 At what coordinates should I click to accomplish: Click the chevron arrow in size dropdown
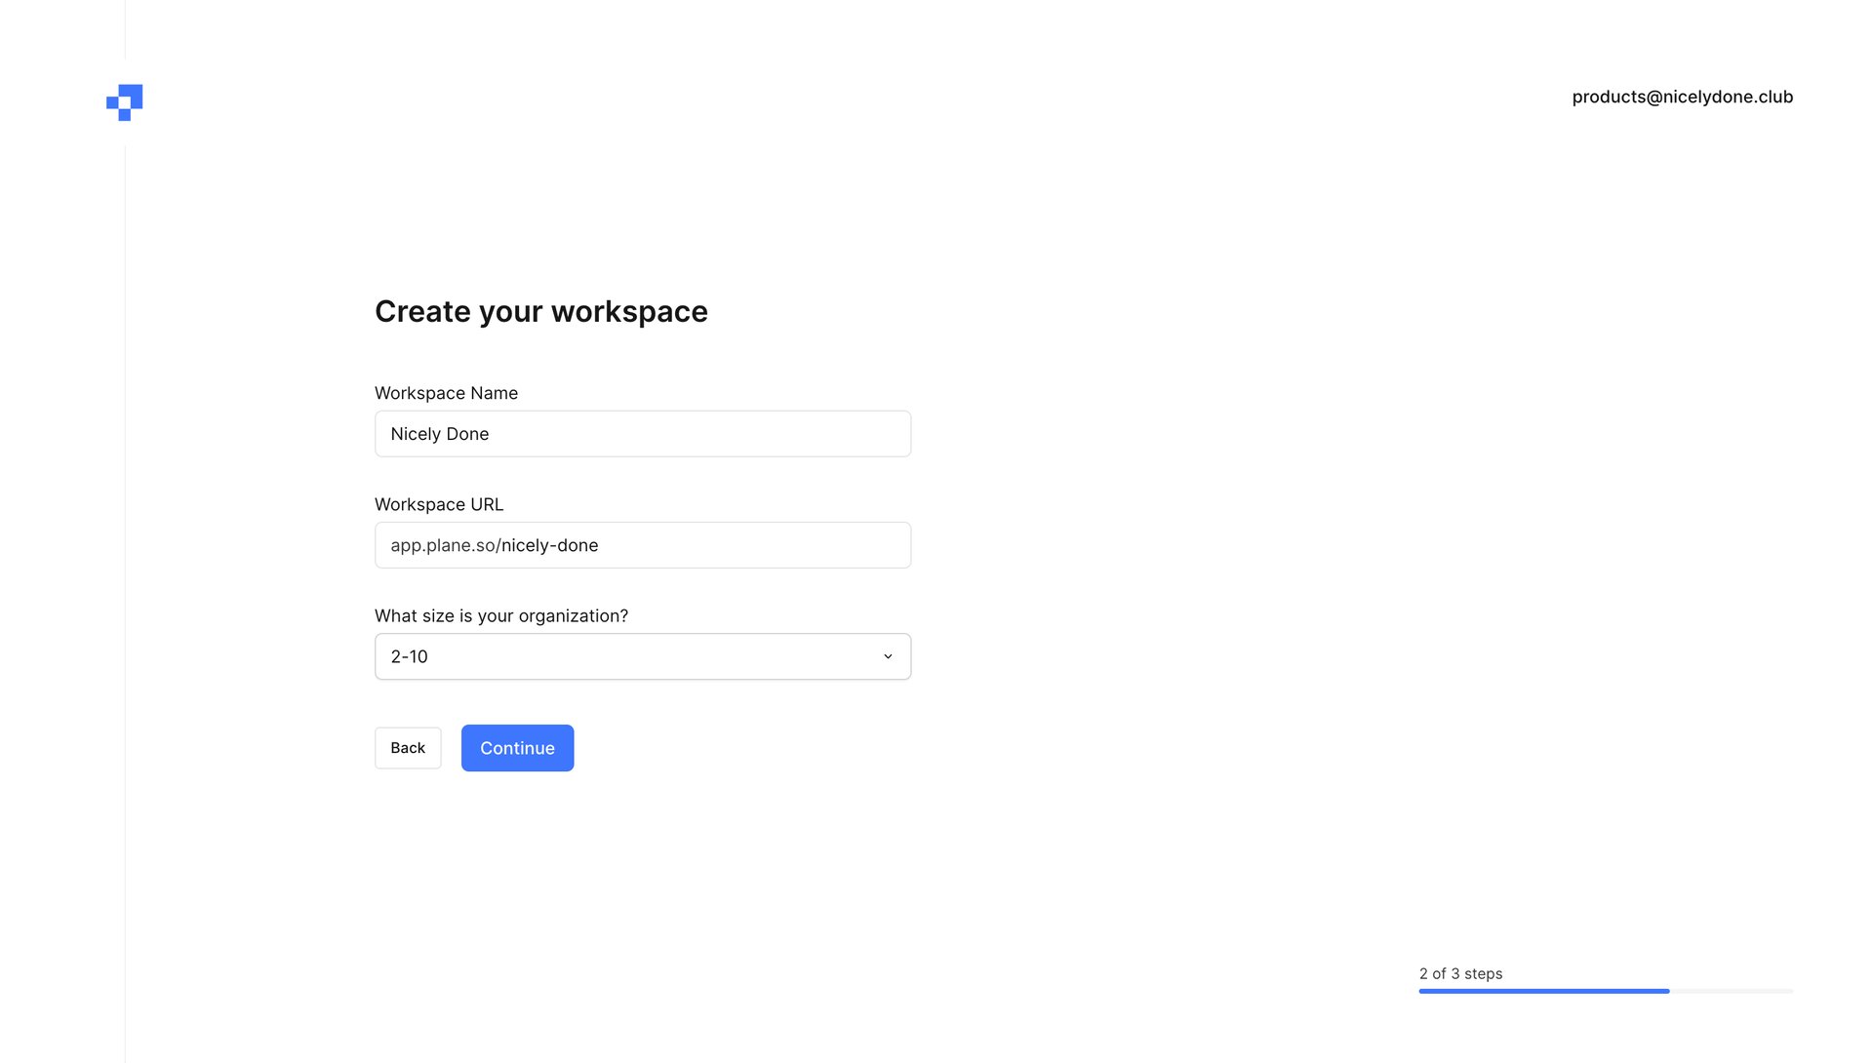(x=888, y=656)
